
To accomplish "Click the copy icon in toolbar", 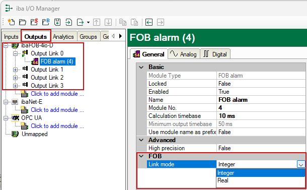I will 123,22.
